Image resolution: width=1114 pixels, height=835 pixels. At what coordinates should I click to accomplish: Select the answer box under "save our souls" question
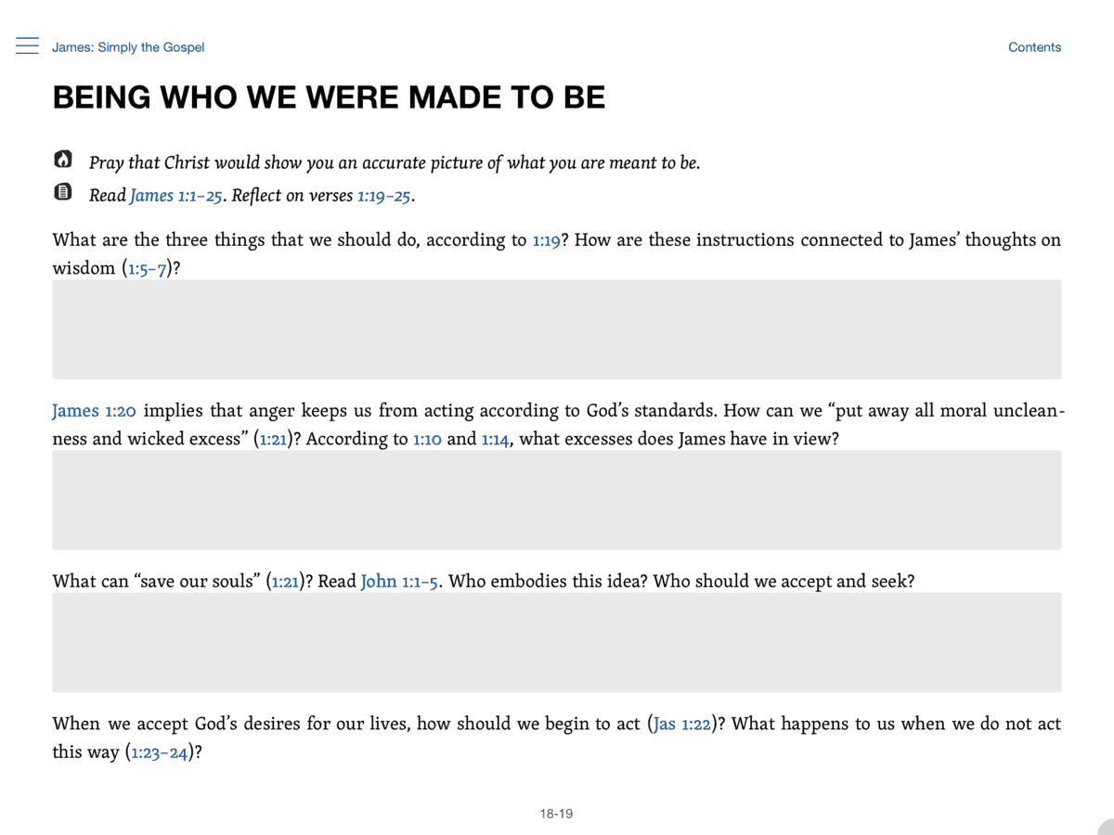(x=556, y=642)
